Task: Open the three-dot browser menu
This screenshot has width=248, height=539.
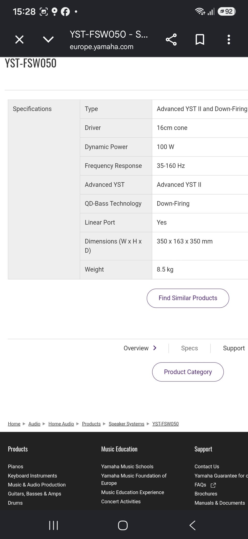Action: click(x=229, y=40)
